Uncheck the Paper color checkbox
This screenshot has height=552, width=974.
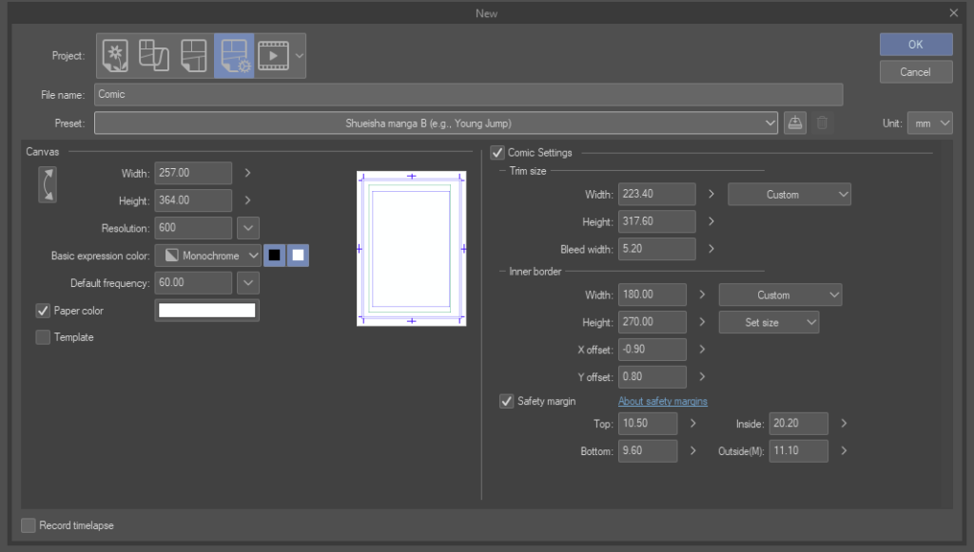(x=43, y=310)
